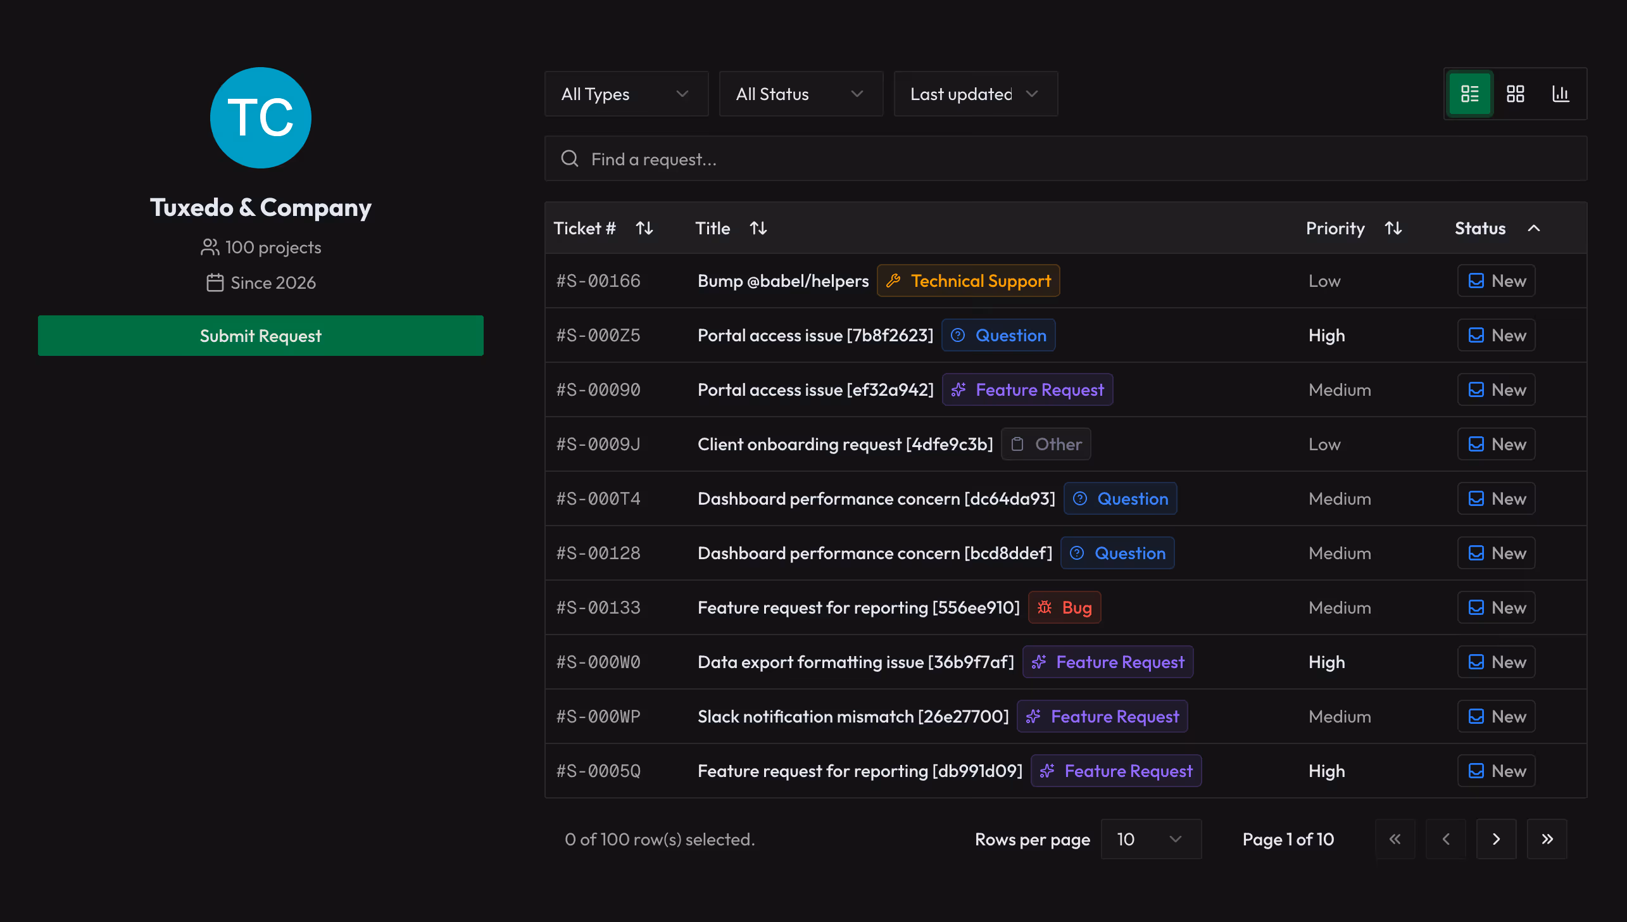Return to the first page of tickets
Viewport: 1627px width, 922px height.
[1395, 838]
